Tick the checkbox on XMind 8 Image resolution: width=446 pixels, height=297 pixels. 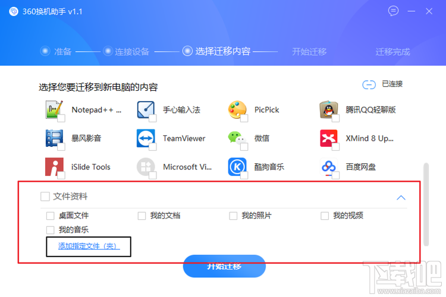tap(335, 147)
